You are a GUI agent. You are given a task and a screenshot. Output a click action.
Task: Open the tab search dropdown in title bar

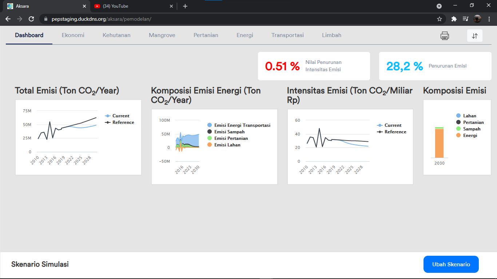tap(439, 6)
